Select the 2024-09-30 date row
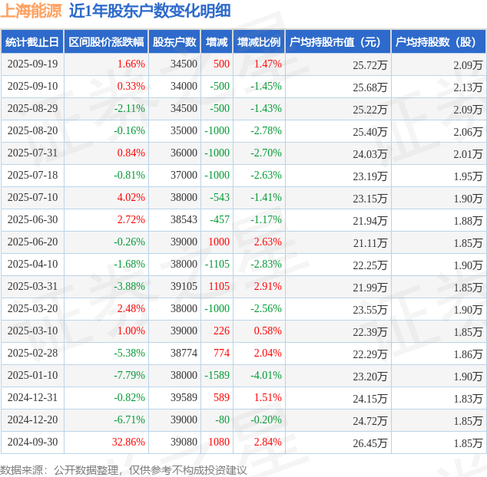The height and width of the screenshot is (477, 487). coord(31,442)
